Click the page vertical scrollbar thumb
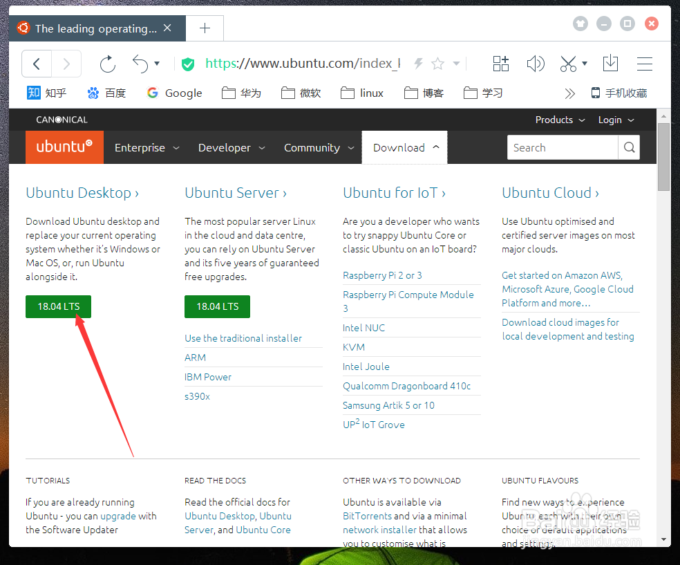Image resolution: width=680 pixels, height=565 pixels. coord(663,157)
